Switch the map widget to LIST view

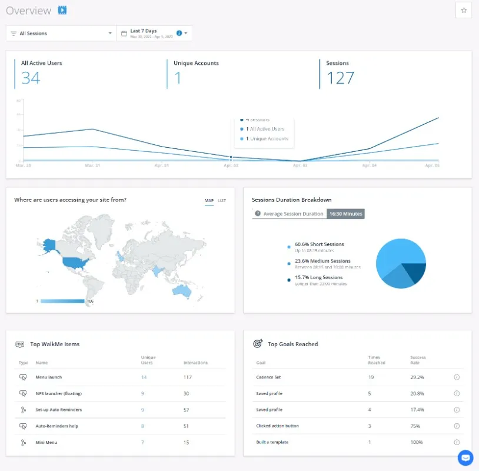pyautogui.click(x=222, y=200)
